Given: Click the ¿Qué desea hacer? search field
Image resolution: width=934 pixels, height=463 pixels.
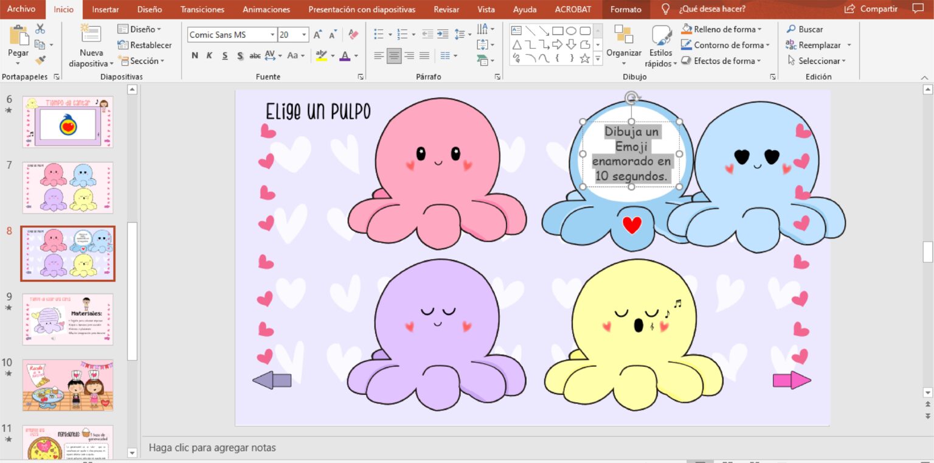Looking at the screenshot, I should [712, 9].
